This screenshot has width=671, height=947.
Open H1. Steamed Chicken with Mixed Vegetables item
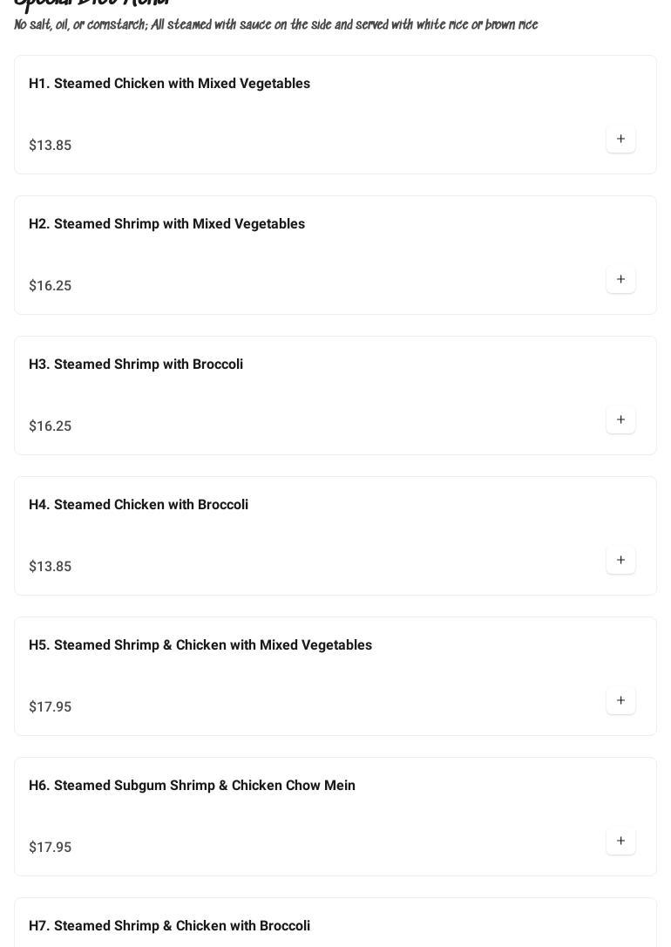click(169, 84)
